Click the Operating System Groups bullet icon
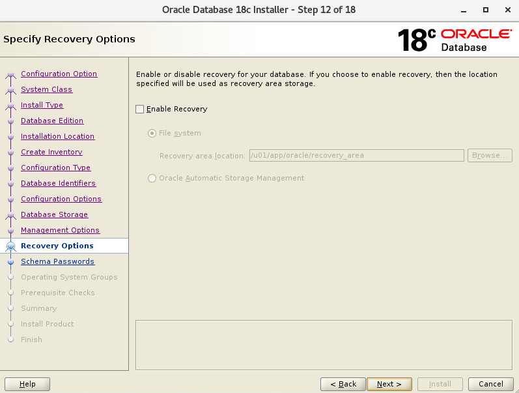The width and height of the screenshot is (519, 393). tap(10, 277)
